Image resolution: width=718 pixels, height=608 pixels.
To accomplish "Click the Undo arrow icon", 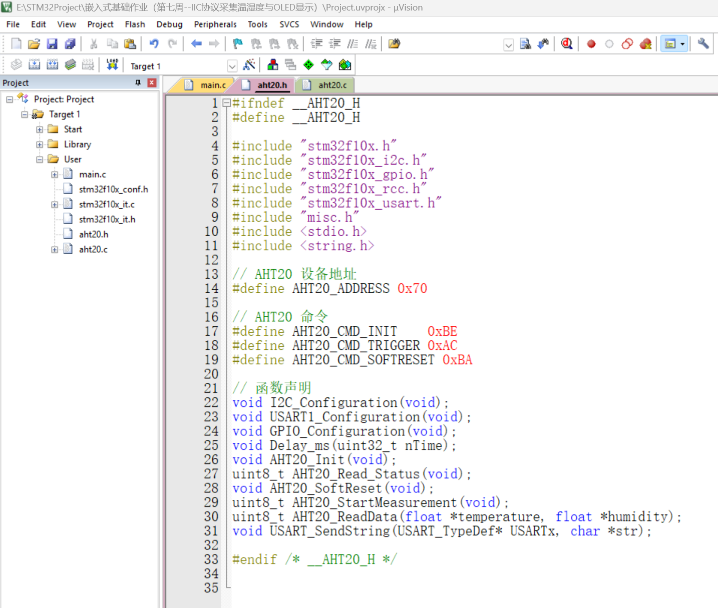I will pyautogui.click(x=154, y=44).
